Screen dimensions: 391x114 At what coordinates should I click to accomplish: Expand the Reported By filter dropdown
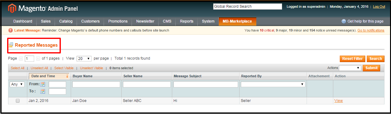pyautogui.click(x=273, y=84)
